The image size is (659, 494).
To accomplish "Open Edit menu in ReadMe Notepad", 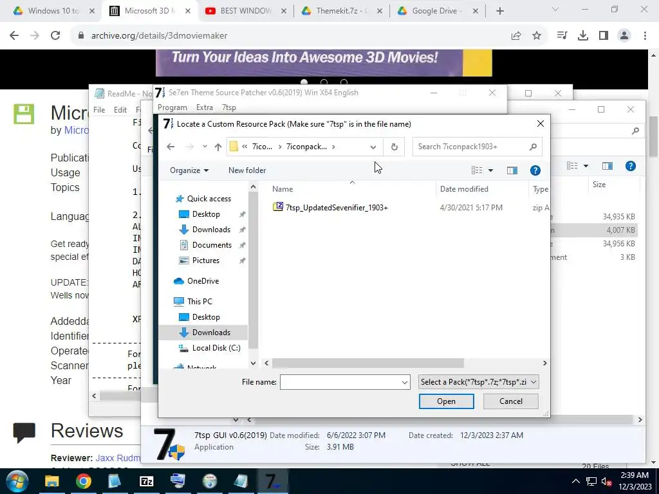I will (120, 109).
